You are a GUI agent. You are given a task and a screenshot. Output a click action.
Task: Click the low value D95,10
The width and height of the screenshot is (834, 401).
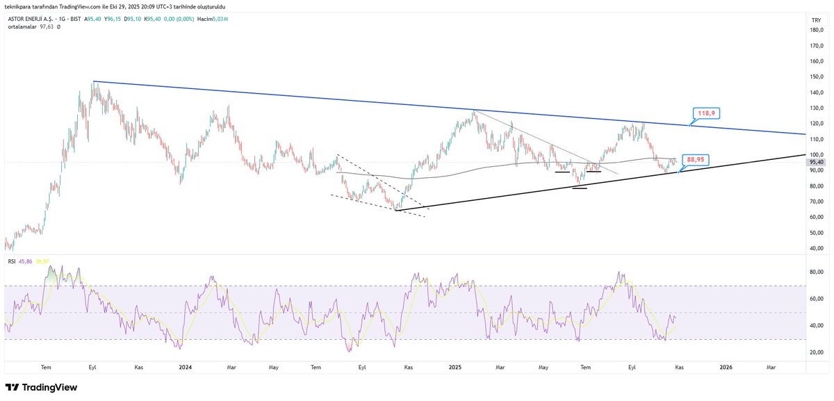pos(133,19)
